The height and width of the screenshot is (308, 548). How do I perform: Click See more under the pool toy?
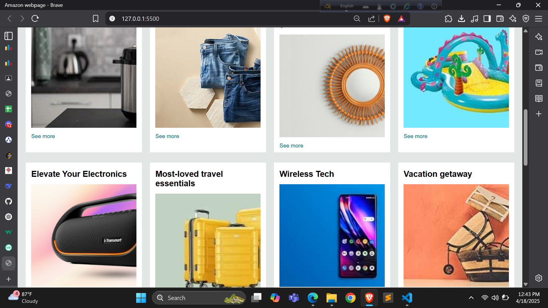pyautogui.click(x=415, y=136)
